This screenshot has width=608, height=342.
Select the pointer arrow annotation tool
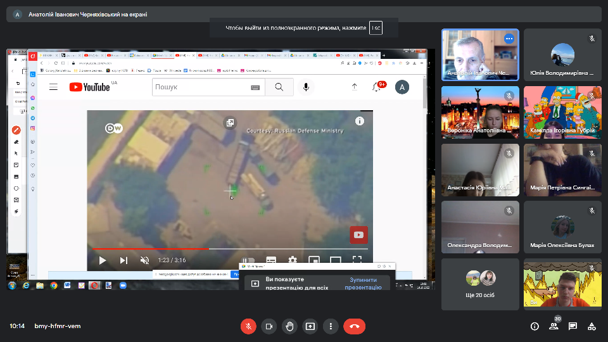coord(16,153)
